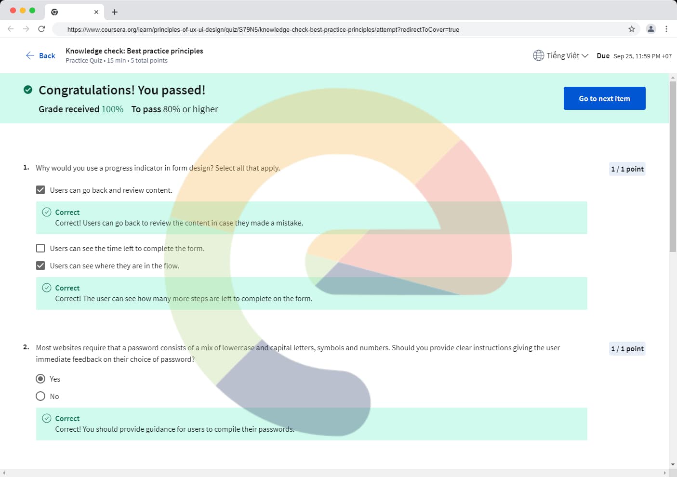
Task: Click the browser forward arrow icon
Action: click(26, 29)
